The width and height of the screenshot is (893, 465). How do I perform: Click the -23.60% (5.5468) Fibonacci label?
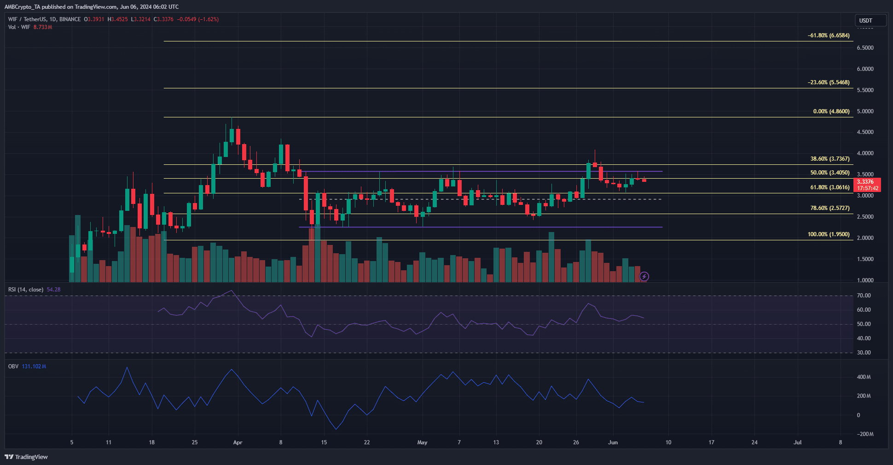829,82
